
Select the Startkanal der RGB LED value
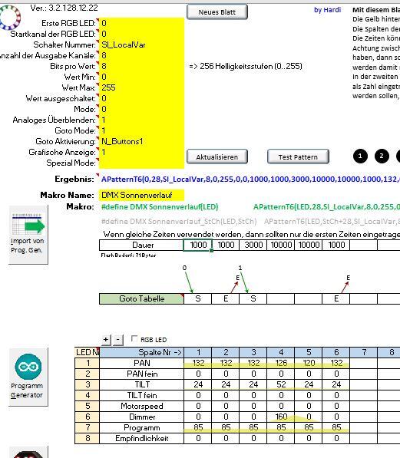pyautogui.click(x=142, y=34)
